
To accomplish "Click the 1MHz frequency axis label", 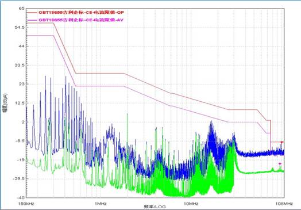I will (101, 204).
